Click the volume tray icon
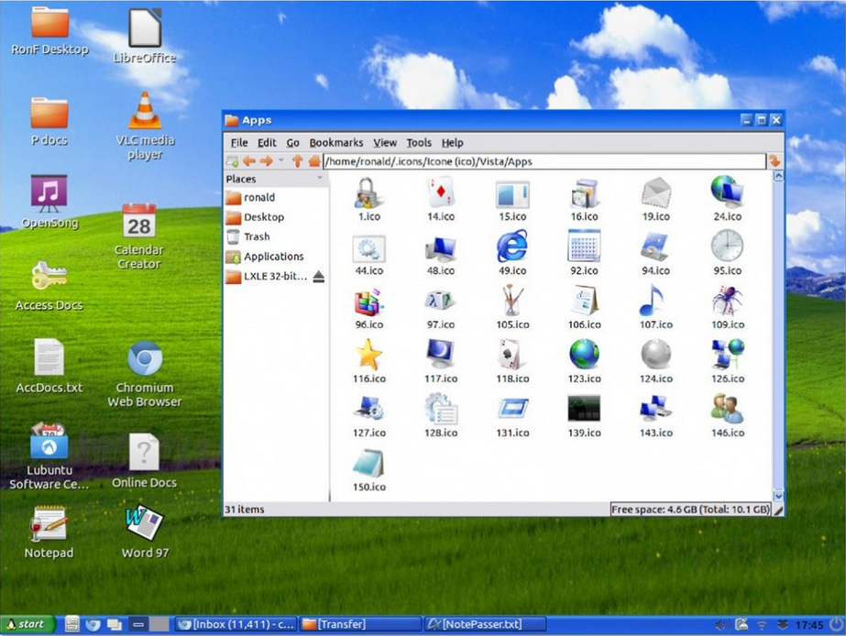This screenshot has width=846, height=636. click(720, 625)
